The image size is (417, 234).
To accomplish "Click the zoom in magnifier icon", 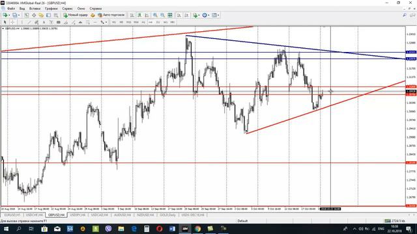I will 155,15.
